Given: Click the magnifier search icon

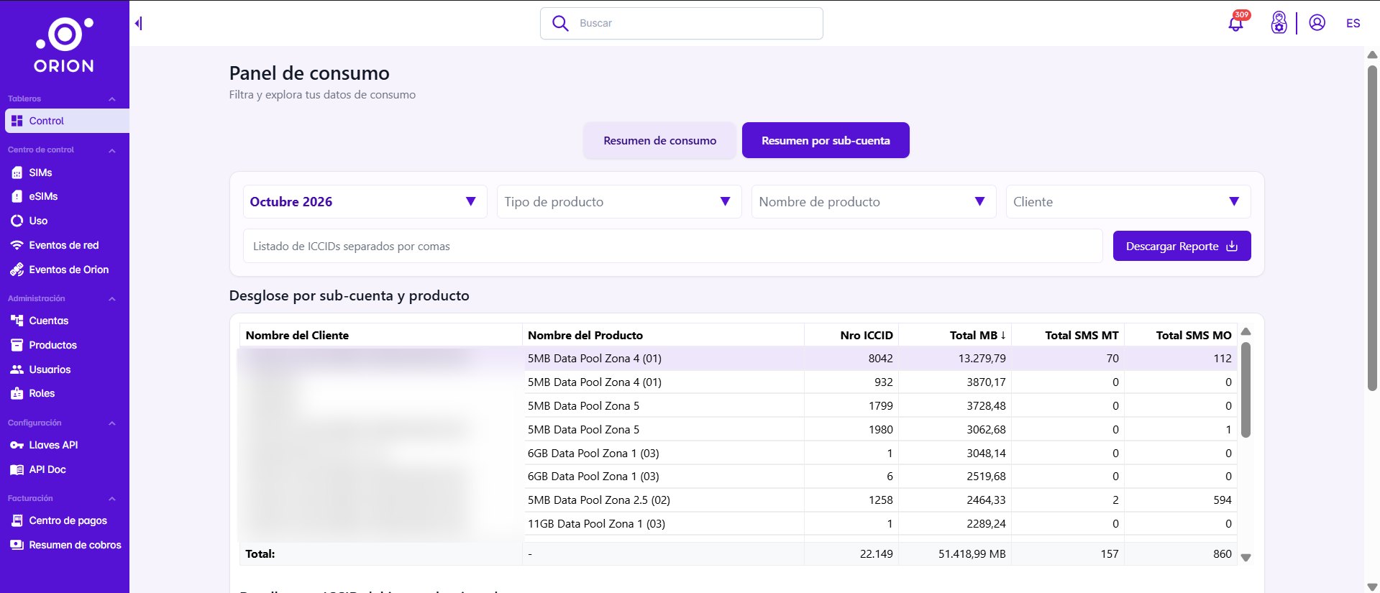Looking at the screenshot, I should [560, 23].
